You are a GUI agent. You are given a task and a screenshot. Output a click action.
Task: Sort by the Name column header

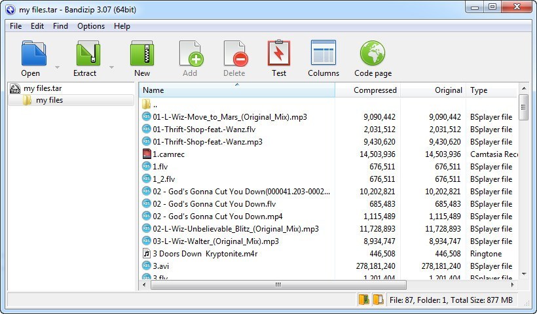point(237,90)
